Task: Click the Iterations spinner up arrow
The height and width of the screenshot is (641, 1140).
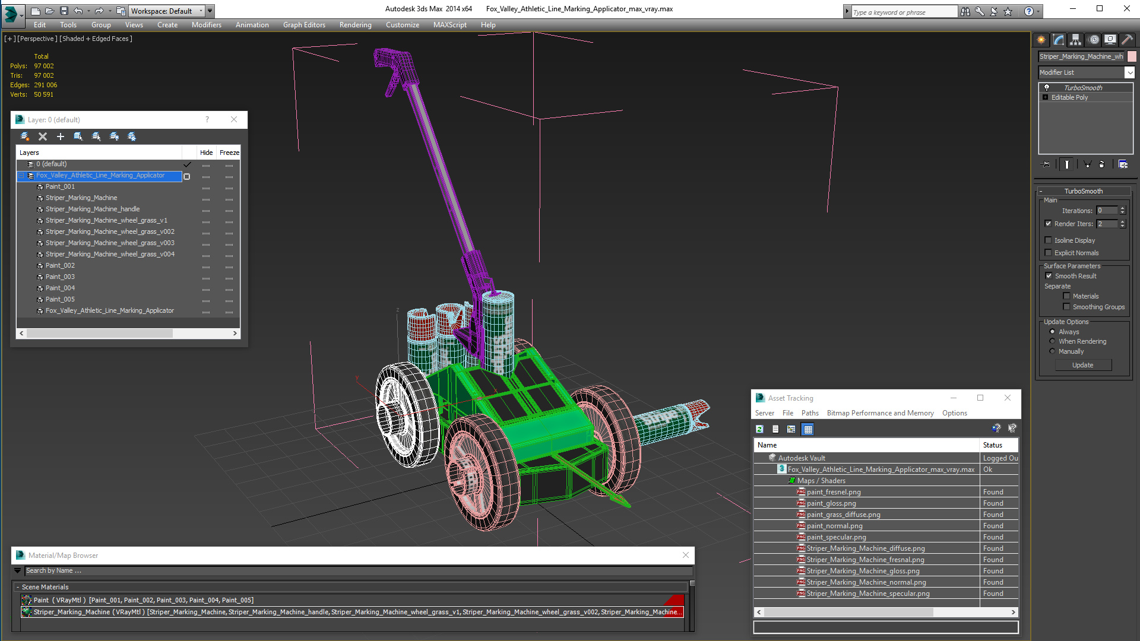Action: pyautogui.click(x=1122, y=208)
